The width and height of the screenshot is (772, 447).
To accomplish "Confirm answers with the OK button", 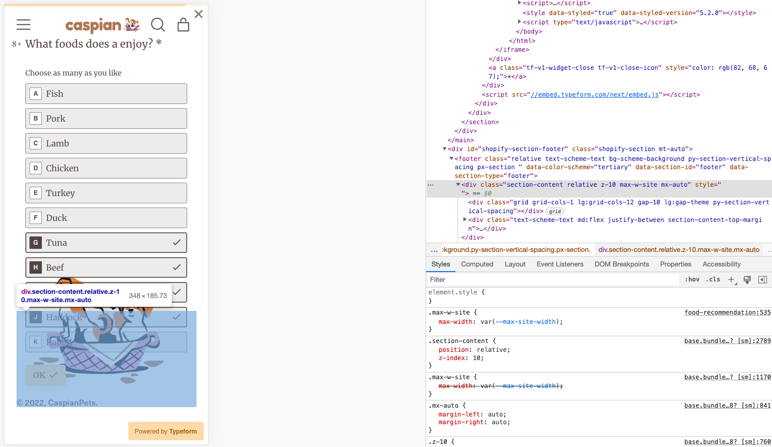I will pyautogui.click(x=46, y=375).
